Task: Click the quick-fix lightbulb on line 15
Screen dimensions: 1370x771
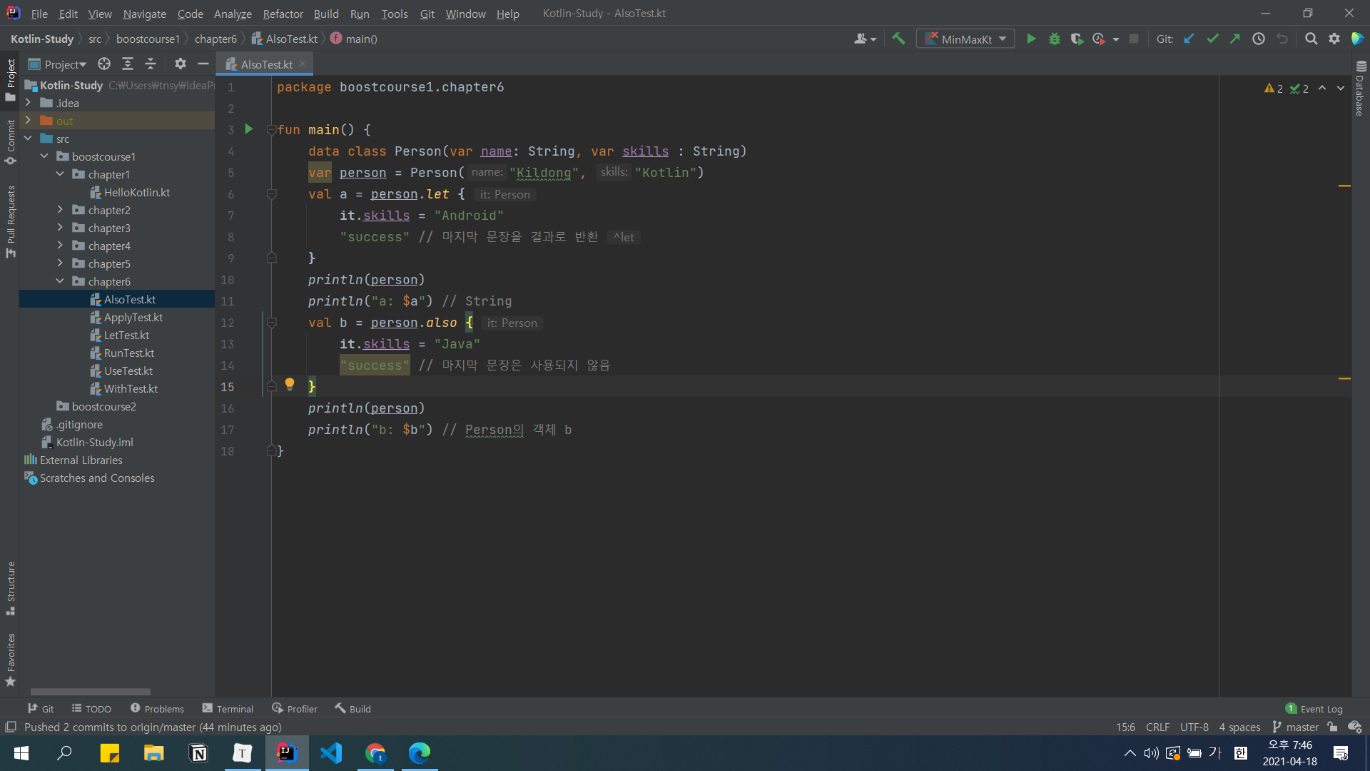Action: point(290,384)
